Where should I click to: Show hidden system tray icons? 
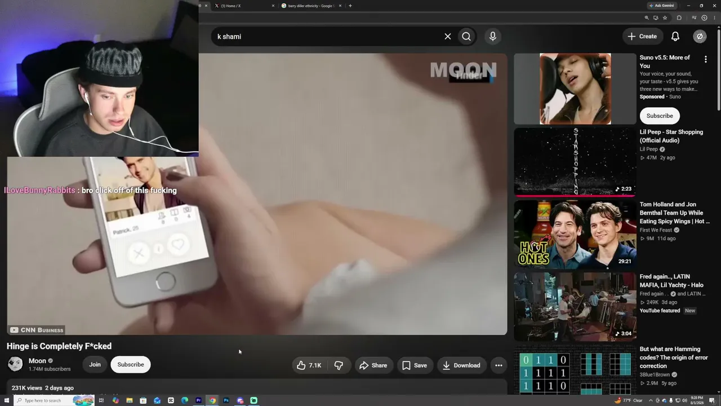[x=651, y=400]
